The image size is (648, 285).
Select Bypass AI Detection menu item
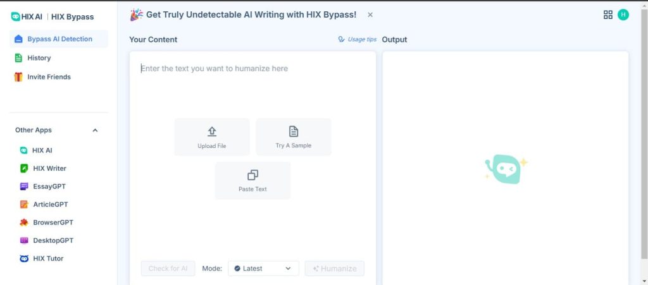59,39
